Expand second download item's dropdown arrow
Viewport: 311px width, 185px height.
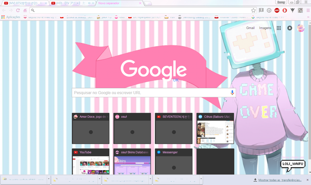coord(100,179)
